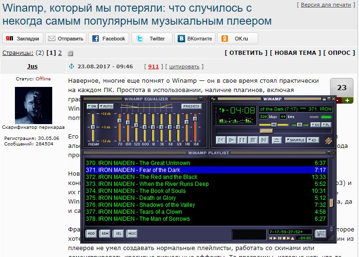
Task: Click the green plus rating button
Action: [x=347, y=100]
